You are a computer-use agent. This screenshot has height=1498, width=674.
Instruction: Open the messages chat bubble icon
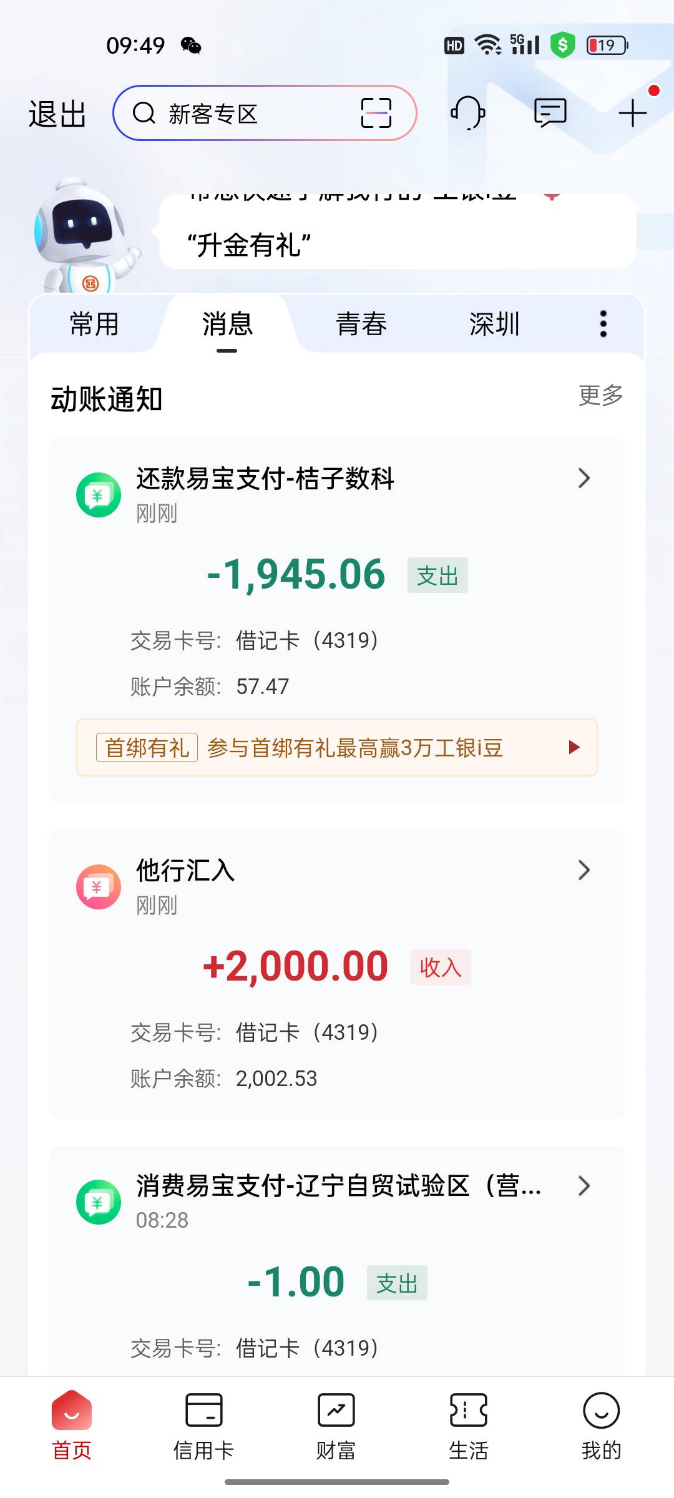coord(550,113)
